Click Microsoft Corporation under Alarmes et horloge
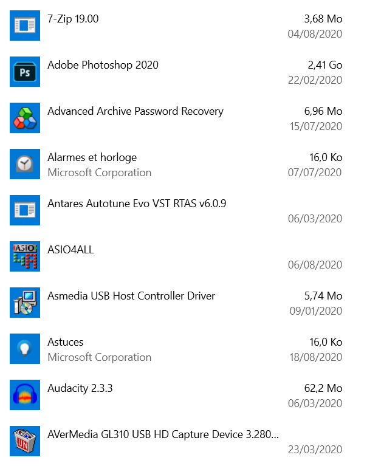381x466 pixels. point(99,173)
